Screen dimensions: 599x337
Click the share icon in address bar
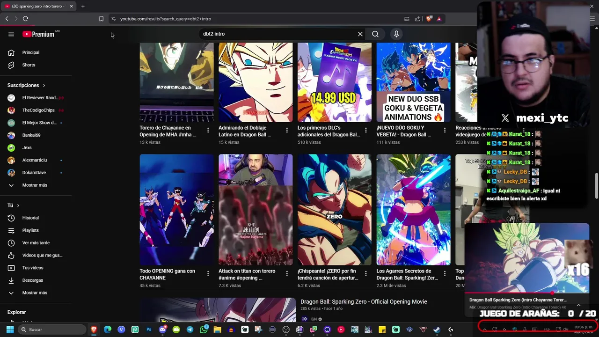click(417, 19)
